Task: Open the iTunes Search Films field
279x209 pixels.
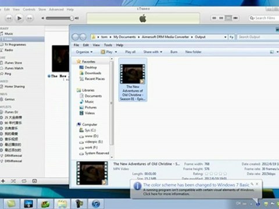Action: (264, 18)
